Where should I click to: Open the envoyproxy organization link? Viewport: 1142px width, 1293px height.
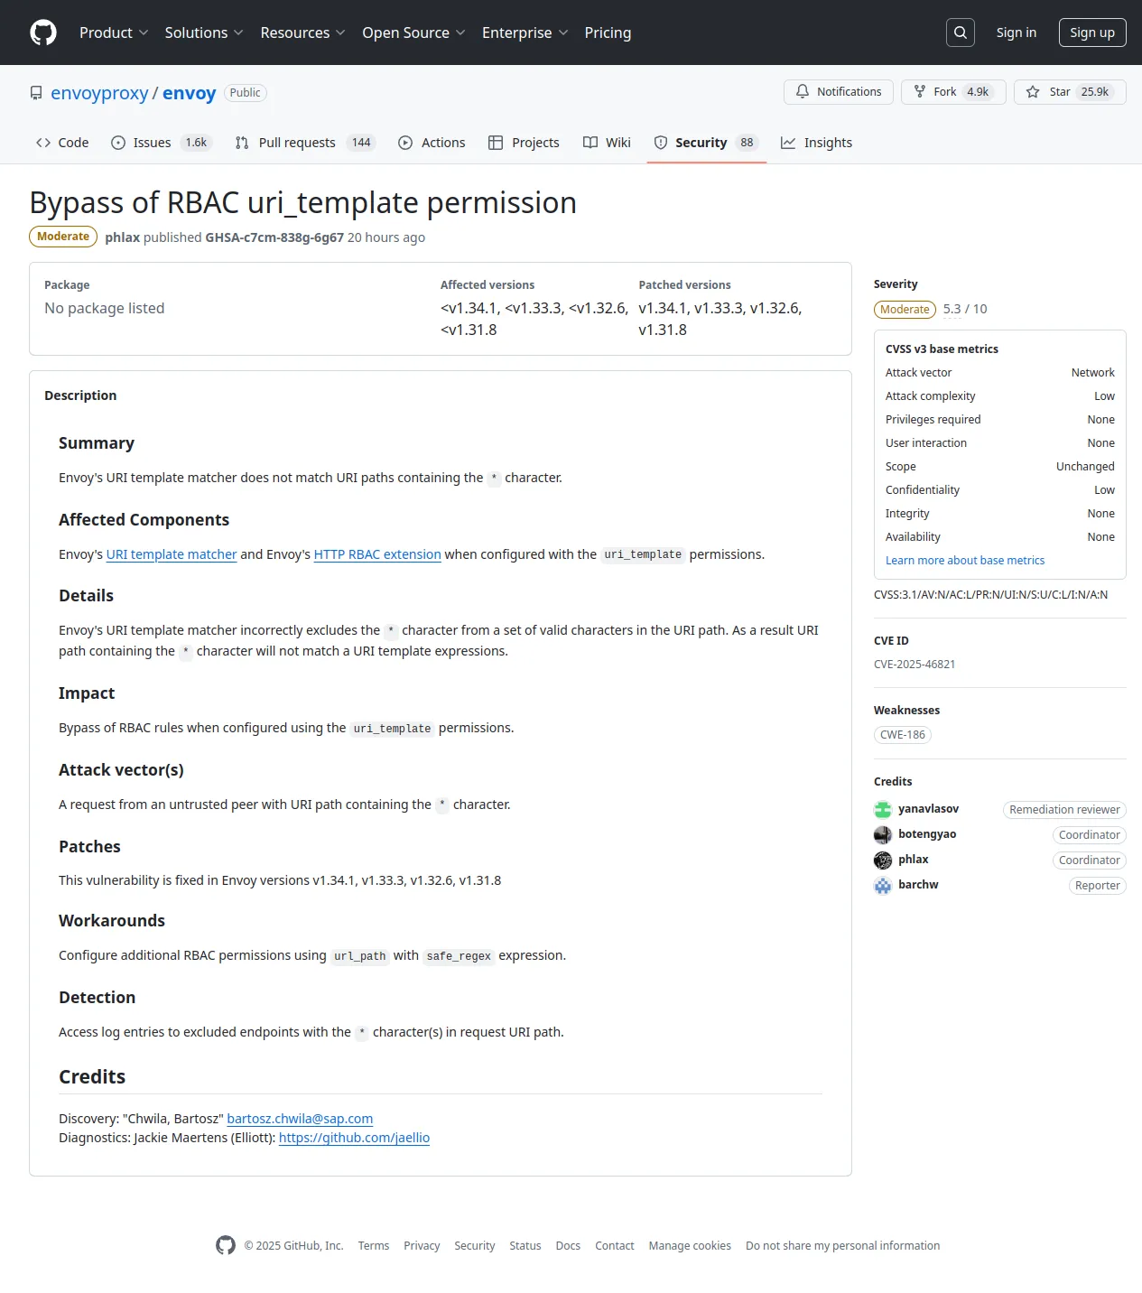[99, 93]
